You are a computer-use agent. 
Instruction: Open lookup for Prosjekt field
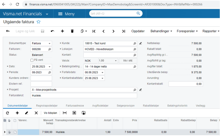pos(135,90)
